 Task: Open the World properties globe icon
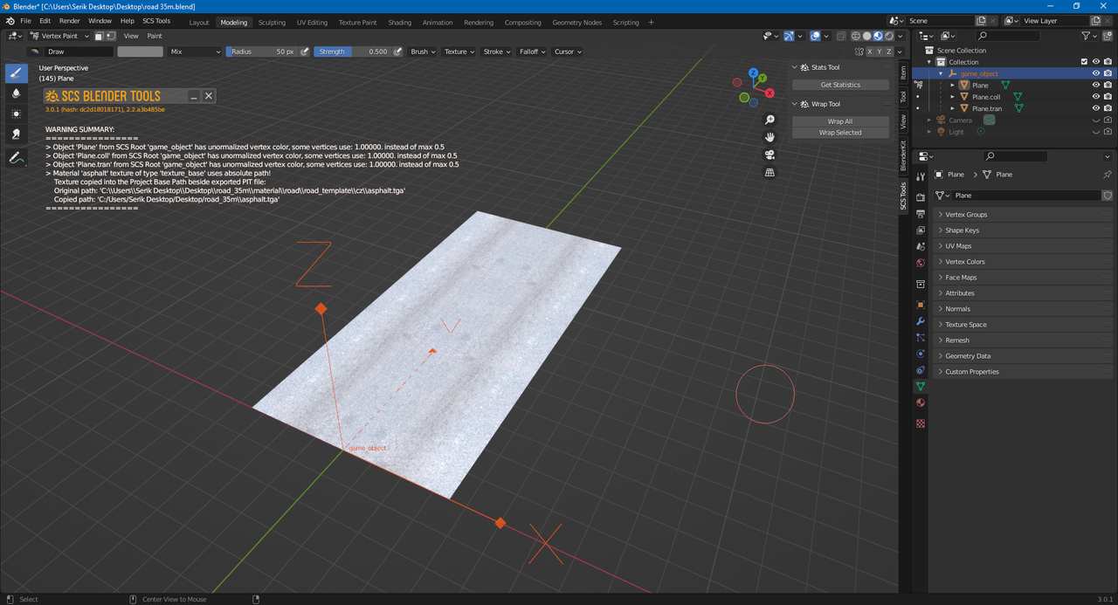tap(921, 263)
